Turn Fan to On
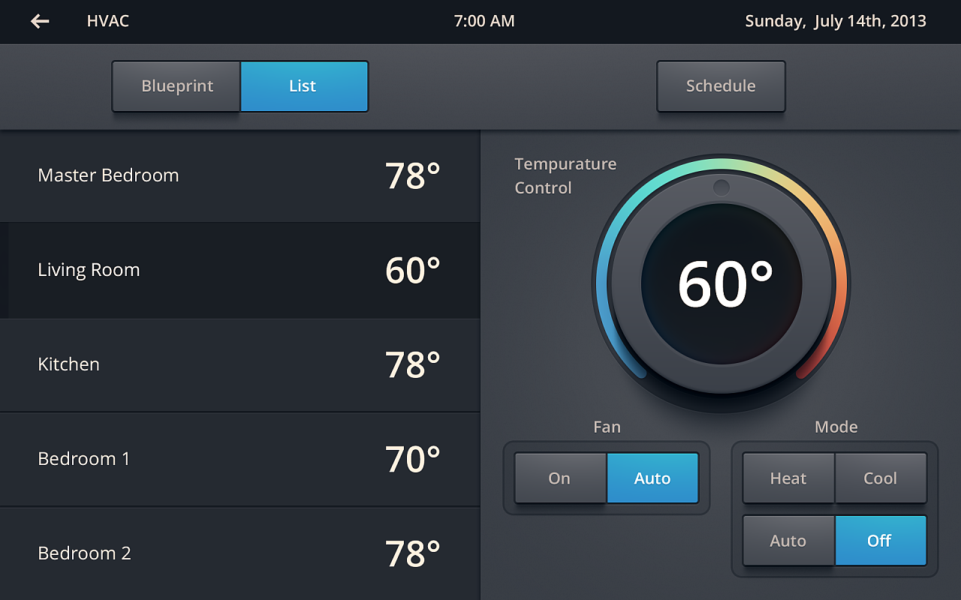961x600 pixels. (560, 478)
